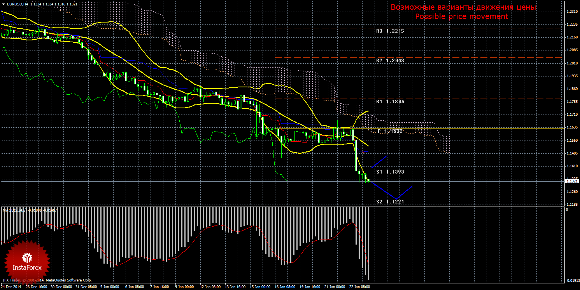Screen dimensions: 580x290
Task: Click the 1.2310 price scale value
Action: [x=571, y=12]
